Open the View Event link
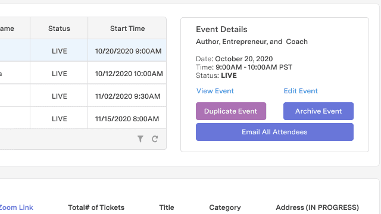This screenshot has width=381, height=214. (215, 91)
